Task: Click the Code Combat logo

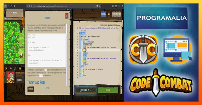Action: (161, 83)
